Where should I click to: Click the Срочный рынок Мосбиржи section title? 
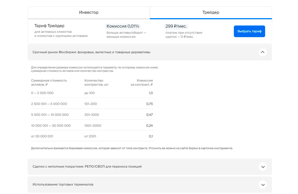point(91,52)
